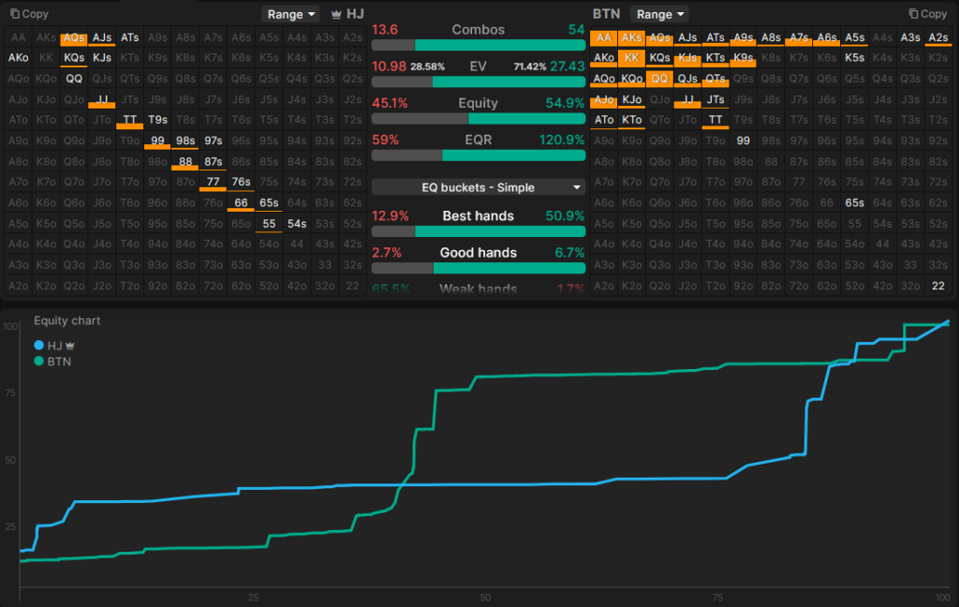The height and width of the screenshot is (607, 959).
Task: Select the KTo cell in BTN grid
Action: 632,120
